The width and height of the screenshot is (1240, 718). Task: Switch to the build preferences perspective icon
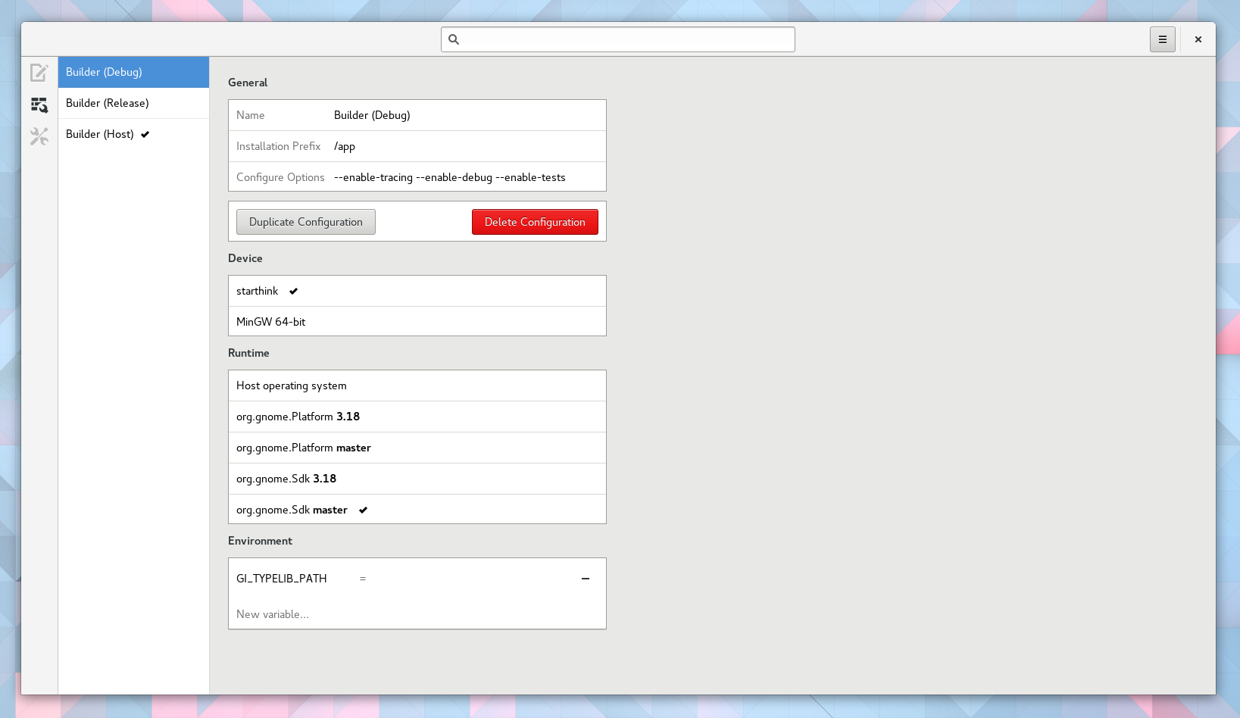click(39, 105)
